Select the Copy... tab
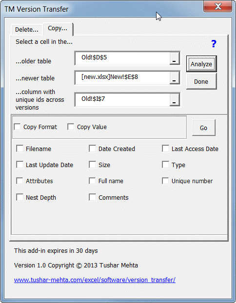Screen dimensions: 236x303 58,29
